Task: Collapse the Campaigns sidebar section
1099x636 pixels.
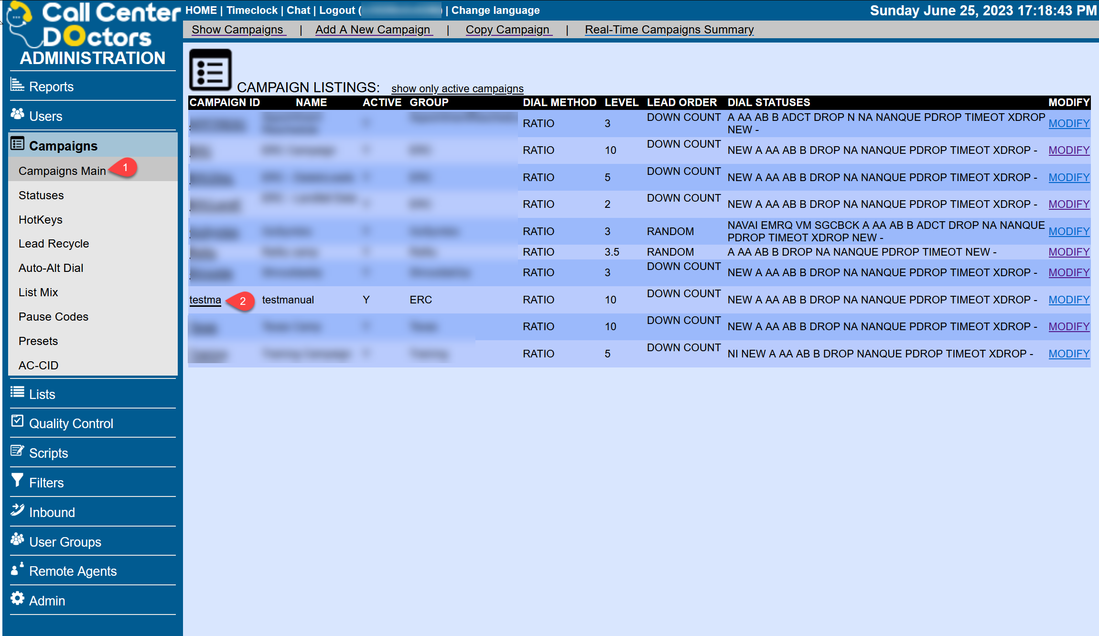Action: click(x=63, y=146)
